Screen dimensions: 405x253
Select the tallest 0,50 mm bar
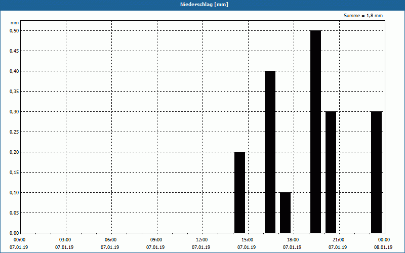point(315,132)
